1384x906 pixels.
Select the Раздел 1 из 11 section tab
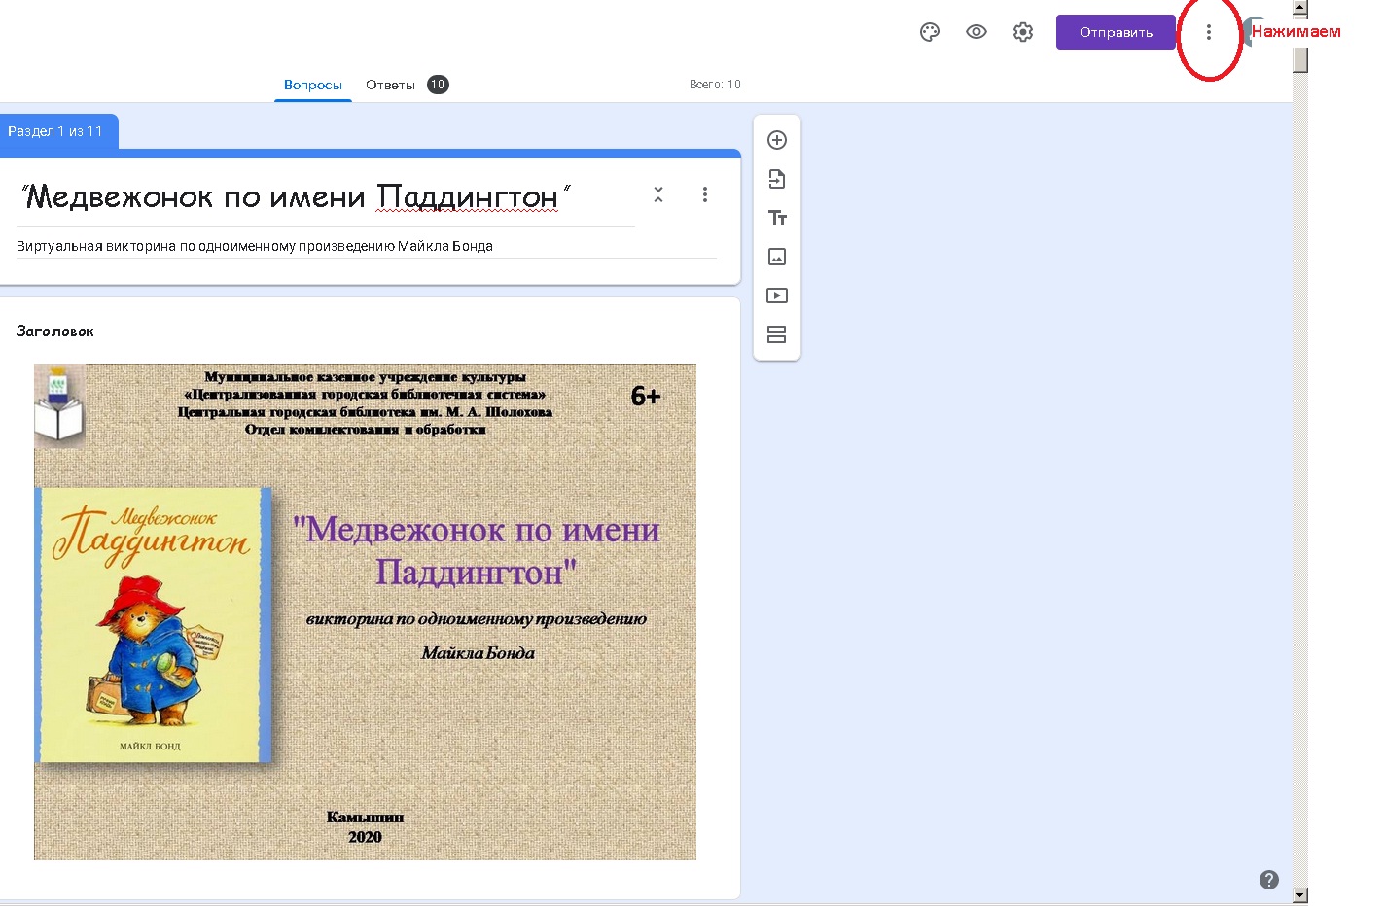point(58,131)
